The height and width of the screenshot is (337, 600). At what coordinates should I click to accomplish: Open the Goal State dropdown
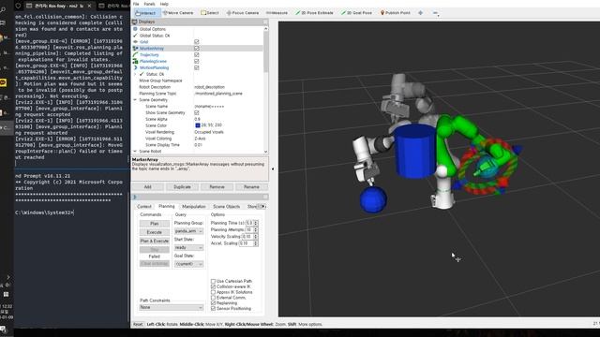tap(188, 264)
